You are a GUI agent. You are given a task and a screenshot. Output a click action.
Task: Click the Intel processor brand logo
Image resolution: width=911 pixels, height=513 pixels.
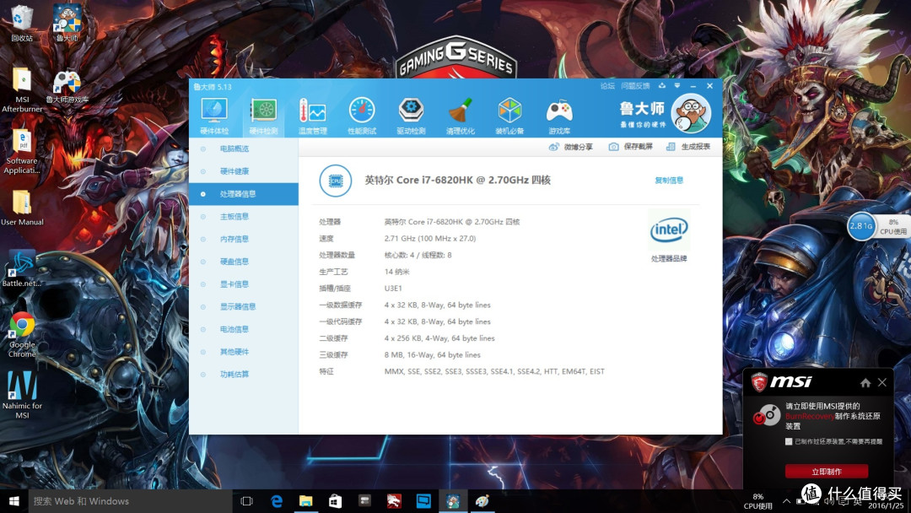[669, 230]
